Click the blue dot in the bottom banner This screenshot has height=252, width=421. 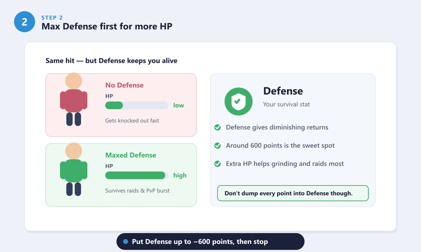[126, 241]
